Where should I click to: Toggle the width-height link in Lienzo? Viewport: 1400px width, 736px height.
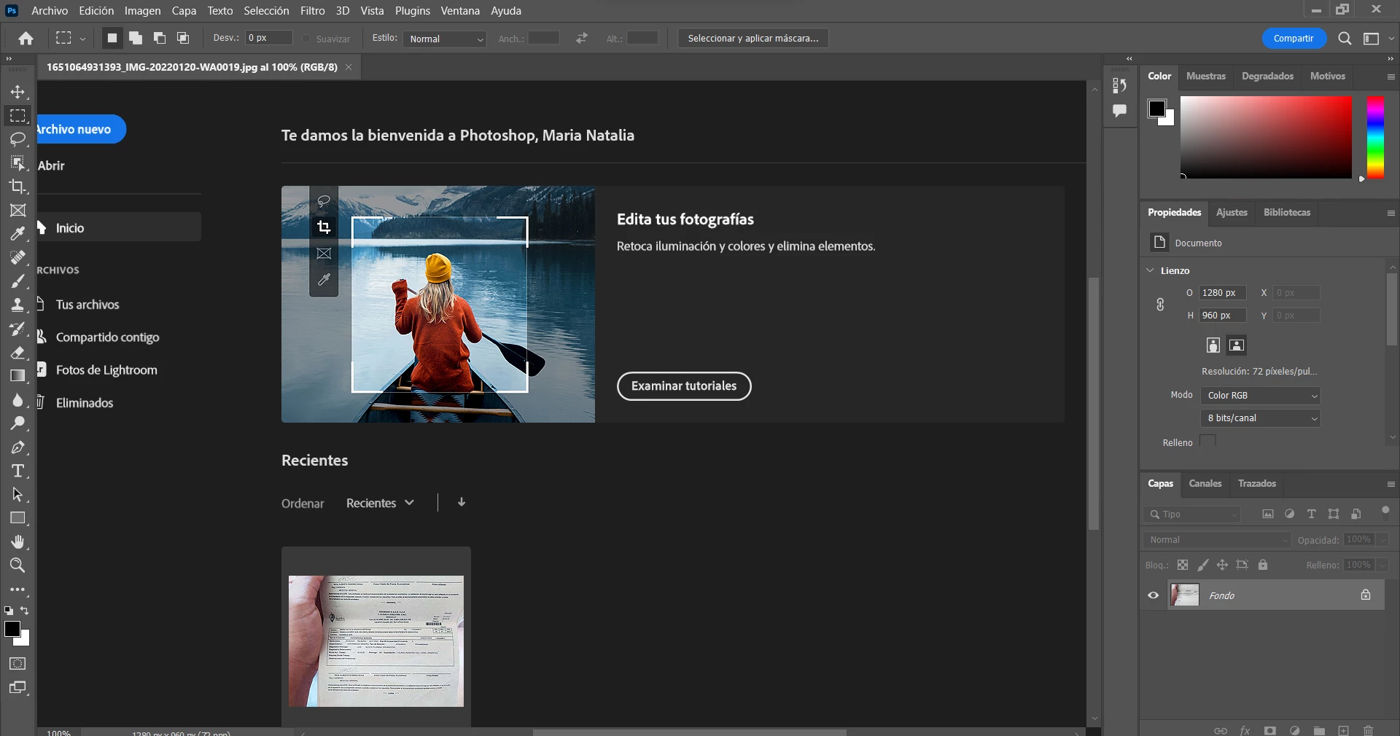click(x=1160, y=305)
